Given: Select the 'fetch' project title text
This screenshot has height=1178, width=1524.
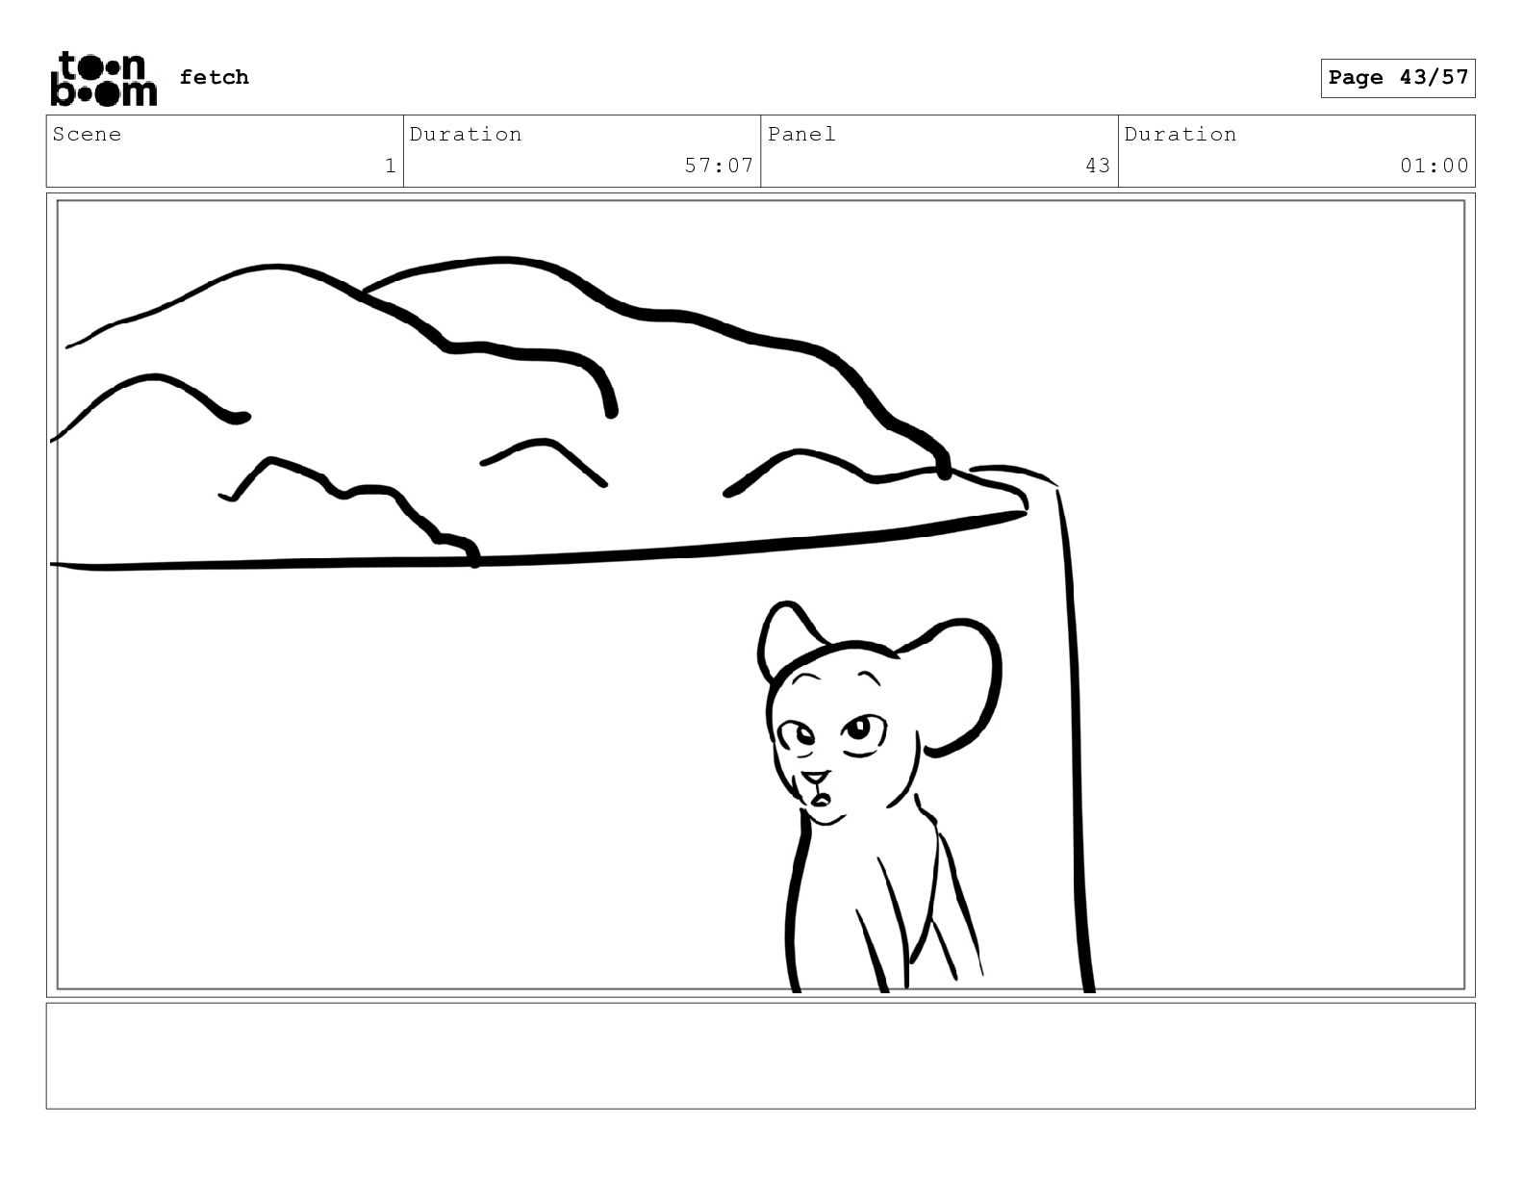Looking at the screenshot, I should point(214,77).
